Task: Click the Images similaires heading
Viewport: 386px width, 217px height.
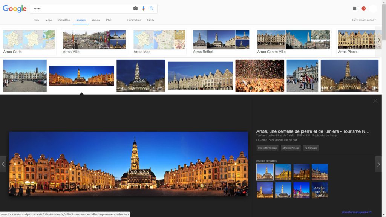Action: [267, 161]
